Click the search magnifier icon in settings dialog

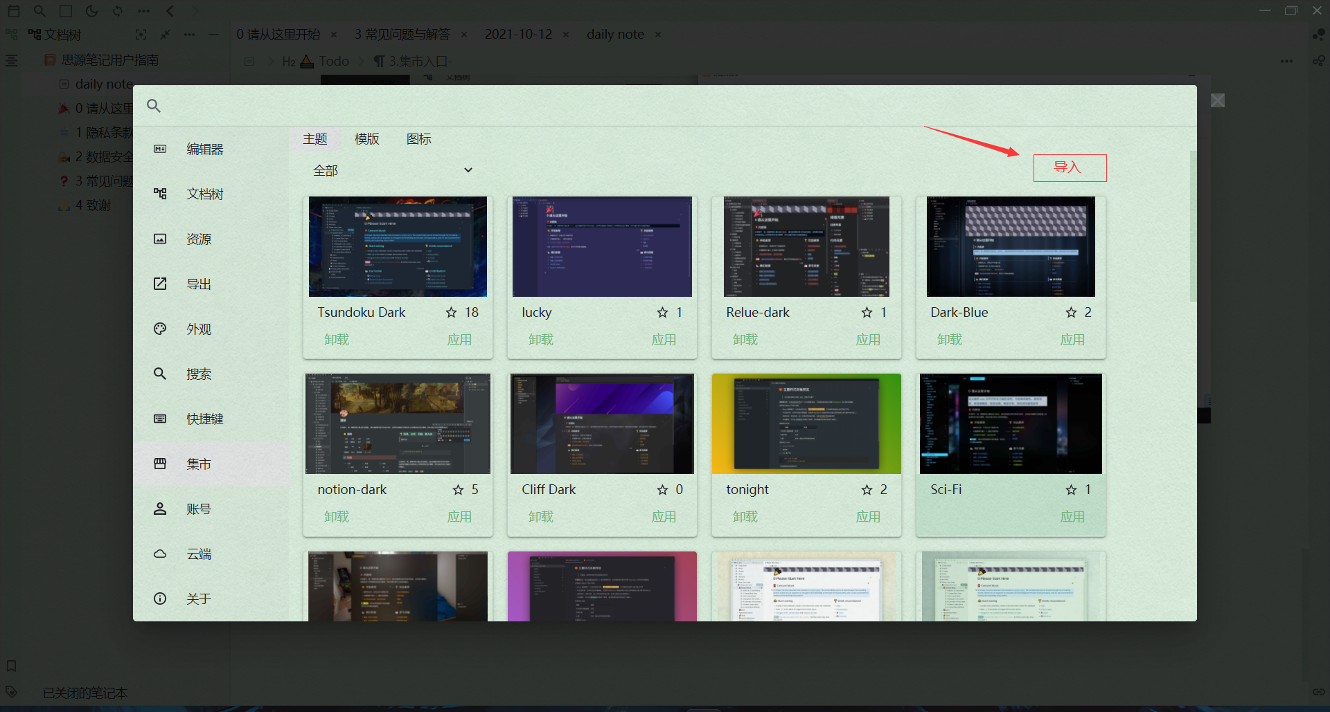tap(154, 106)
